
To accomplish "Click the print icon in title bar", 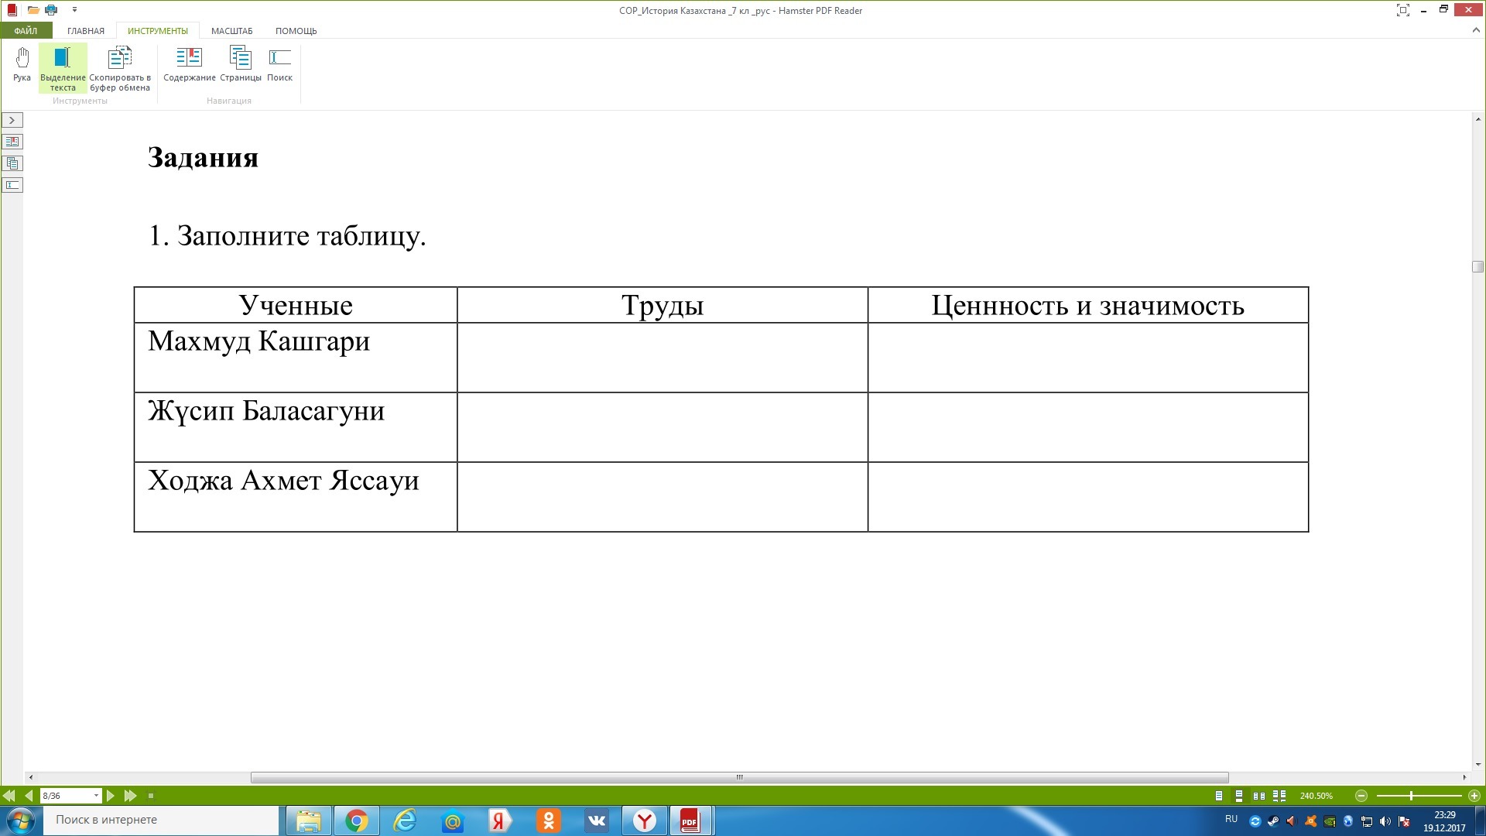I will [x=51, y=10].
